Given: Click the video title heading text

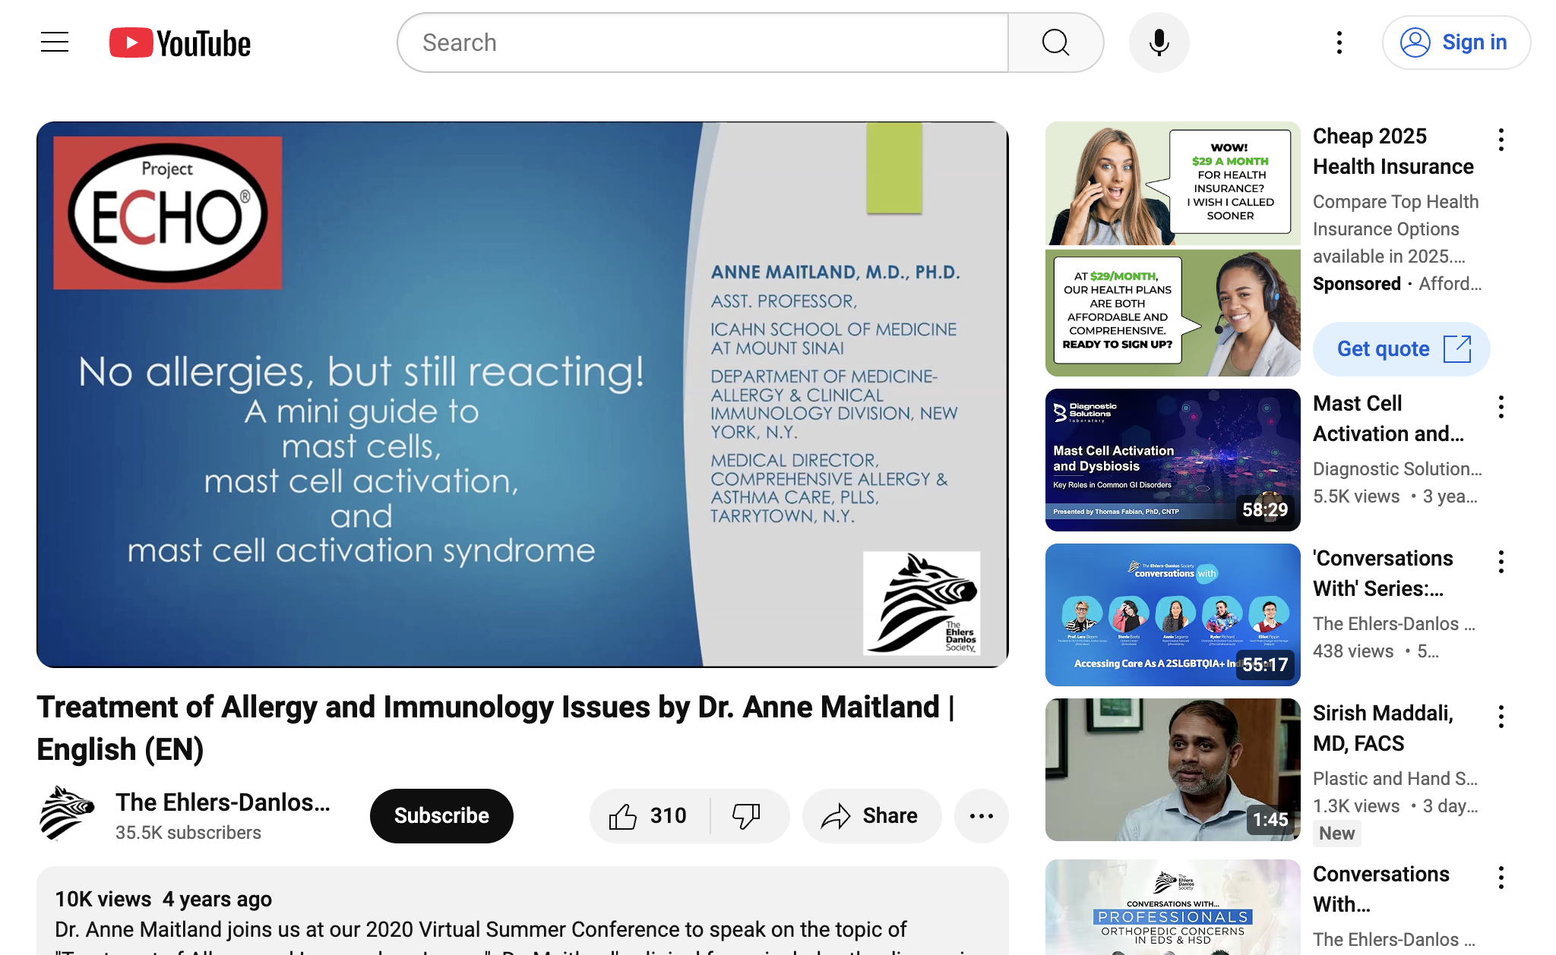Looking at the screenshot, I should (x=495, y=728).
